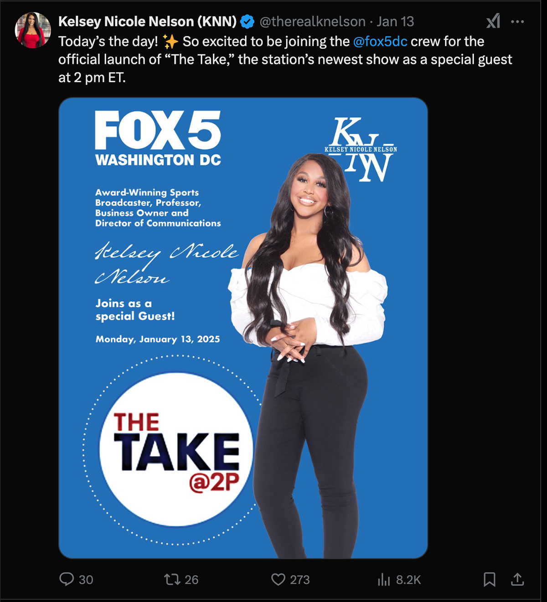Click the 273 likes count

click(299, 580)
